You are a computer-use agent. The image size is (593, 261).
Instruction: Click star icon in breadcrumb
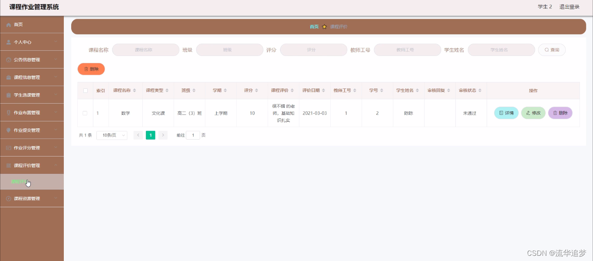click(324, 26)
